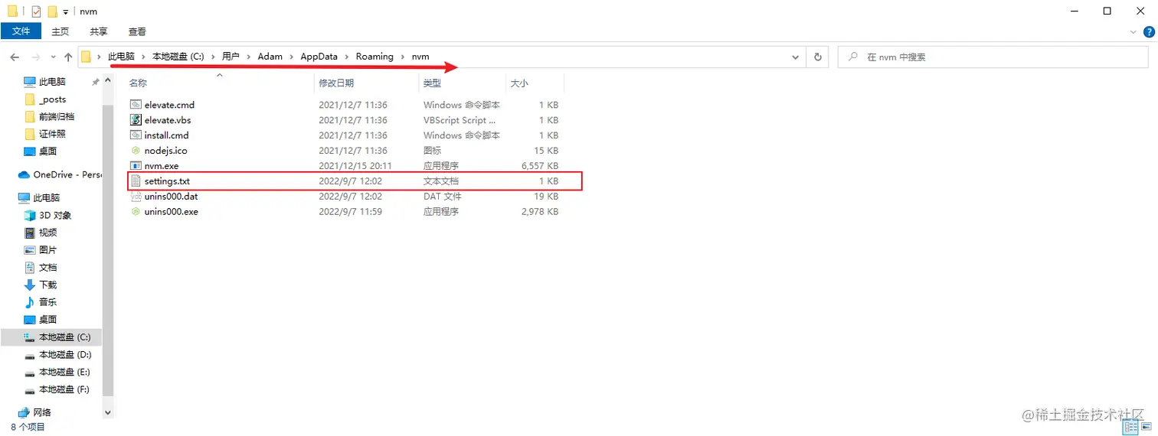Select the settings.txt document icon
1158x436 pixels.
[x=136, y=181]
